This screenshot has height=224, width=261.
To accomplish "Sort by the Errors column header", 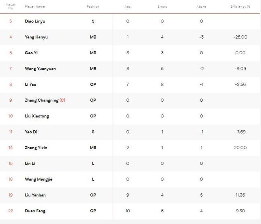I will click(x=162, y=6).
